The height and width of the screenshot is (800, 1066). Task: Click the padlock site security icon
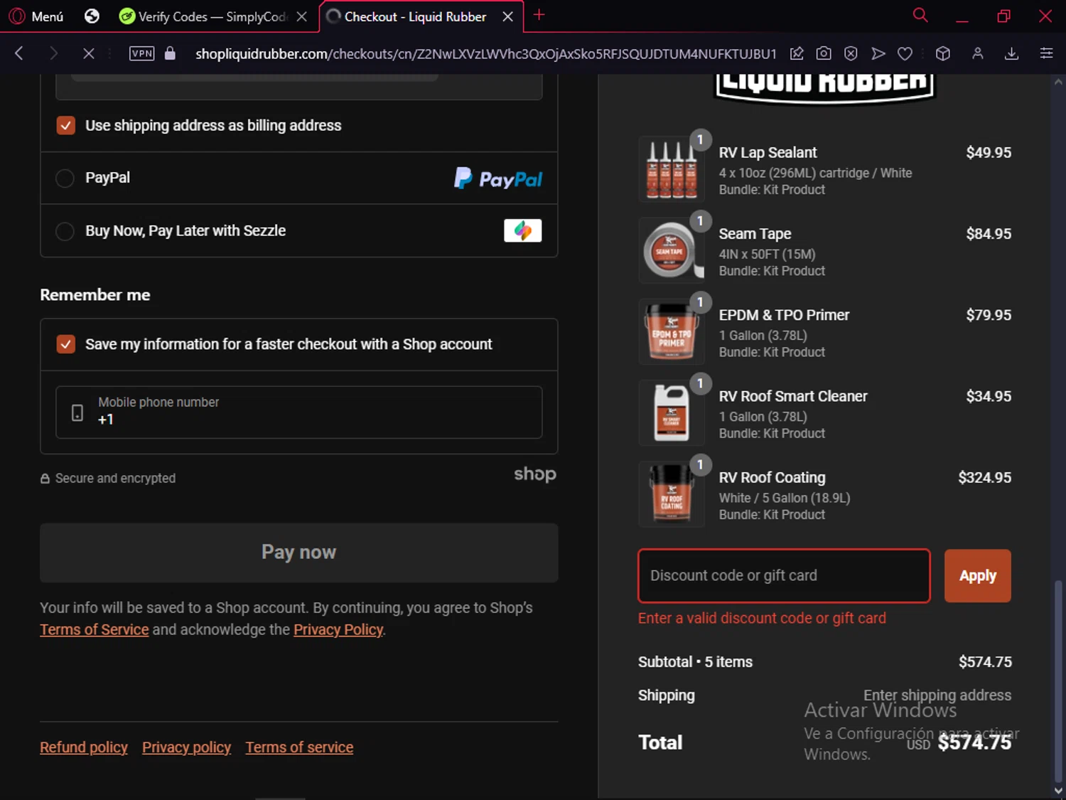tap(170, 53)
